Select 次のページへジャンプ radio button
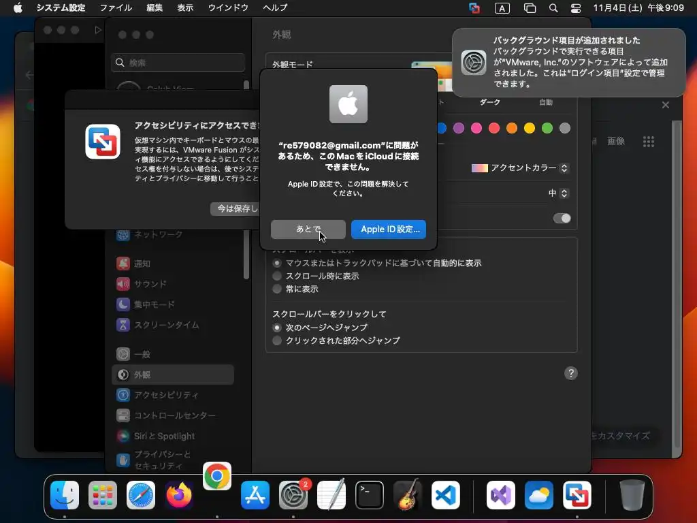Screen dimensions: 697x523 277,328
